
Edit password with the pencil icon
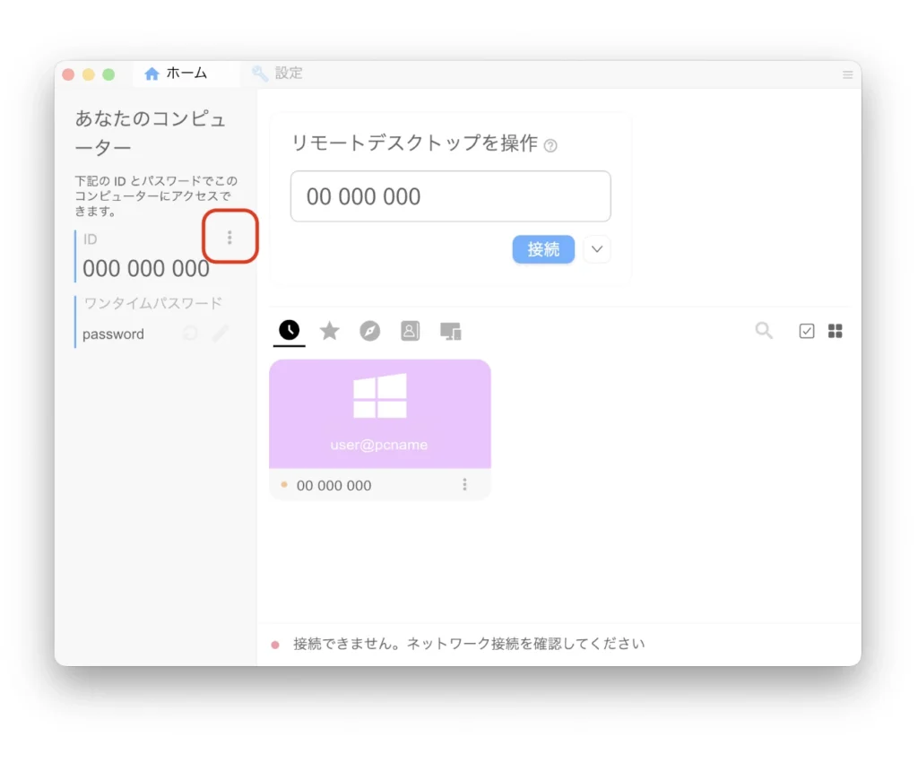(x=221, y=334)
